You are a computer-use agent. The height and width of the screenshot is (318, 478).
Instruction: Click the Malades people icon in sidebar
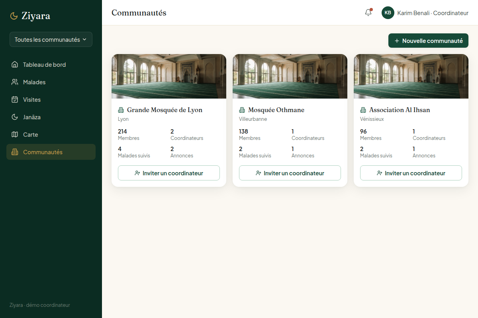(15, 82)
